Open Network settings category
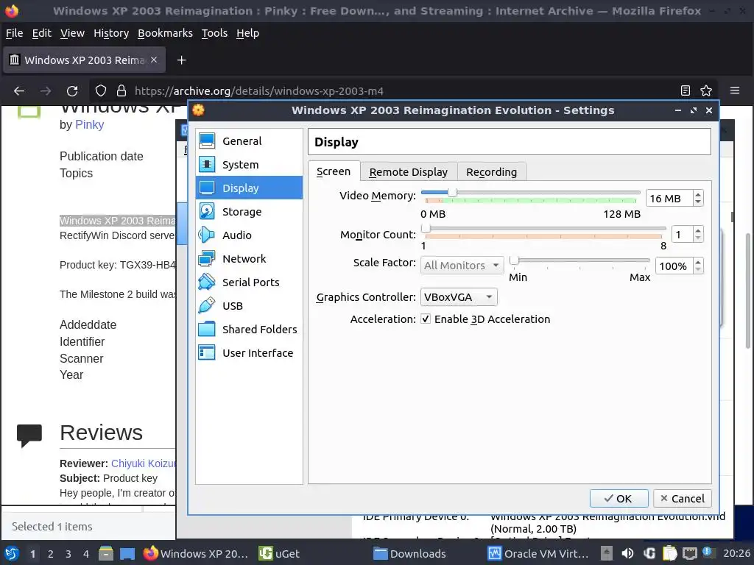 (x=249, y=258)
